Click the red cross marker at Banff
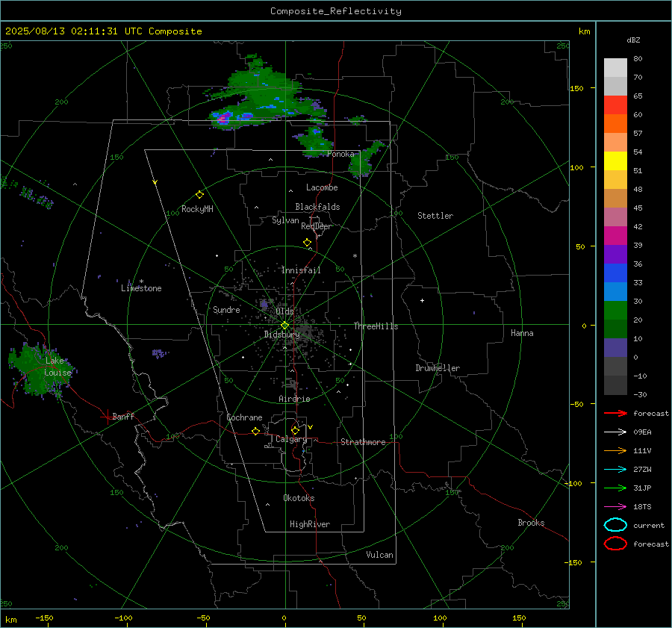This screenshot has width=672, height=628. point(107,417)
